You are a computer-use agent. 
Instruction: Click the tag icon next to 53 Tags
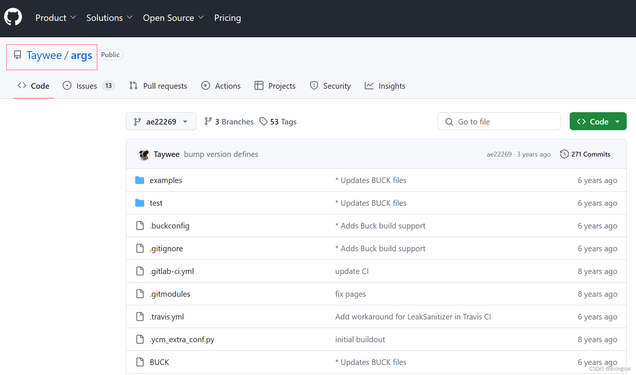[264, 122]
